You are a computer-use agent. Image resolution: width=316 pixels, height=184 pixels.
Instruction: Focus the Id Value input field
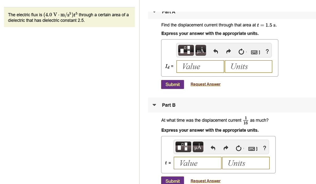click(200, 66)
